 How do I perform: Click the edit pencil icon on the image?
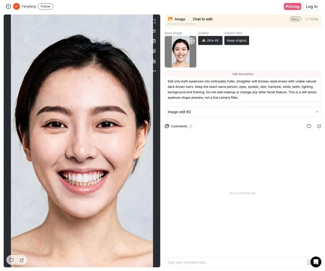(x=154, y=31)
